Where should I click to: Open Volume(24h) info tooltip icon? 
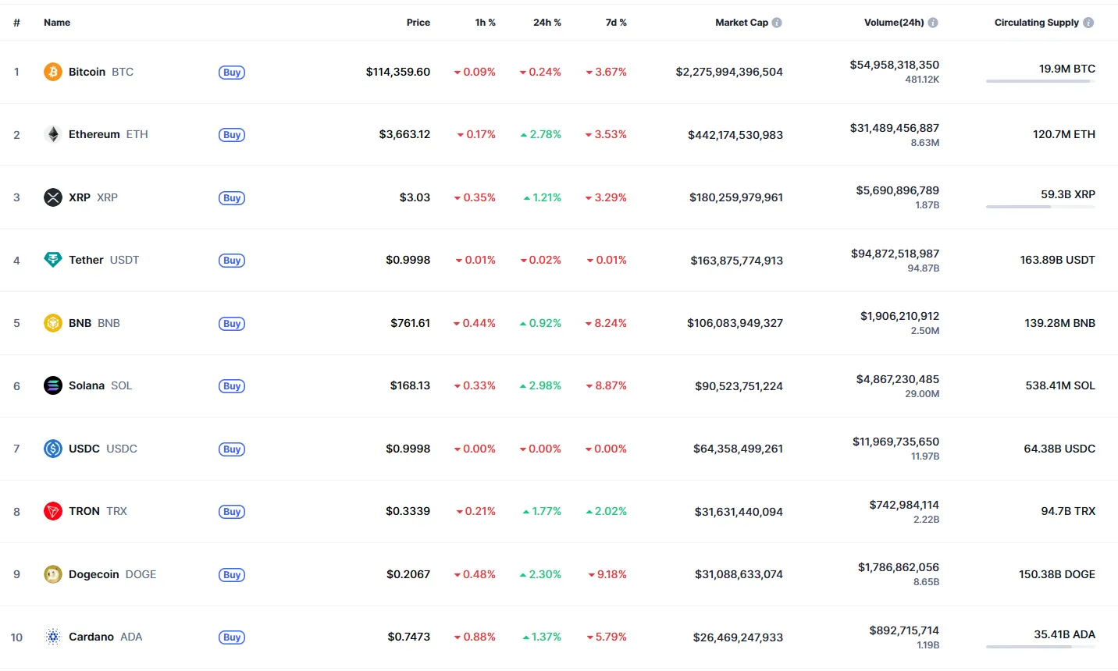pos(933,23)
